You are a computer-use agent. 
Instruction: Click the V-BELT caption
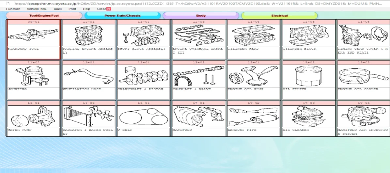click(125, 130)
